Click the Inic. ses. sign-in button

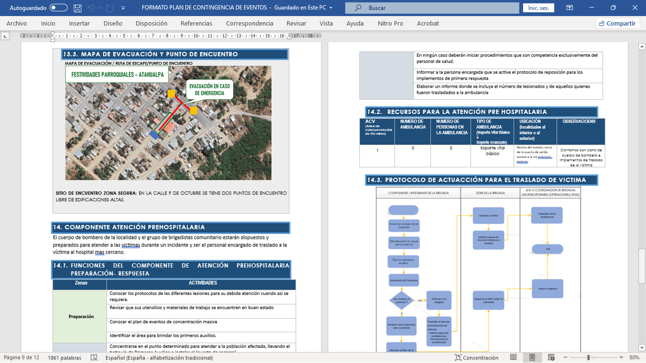click(539, 8)
